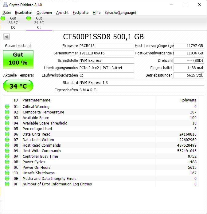Click the Power On Hours status icon
The height and width of the screenshot is (214, 207).
pos(7,167)
